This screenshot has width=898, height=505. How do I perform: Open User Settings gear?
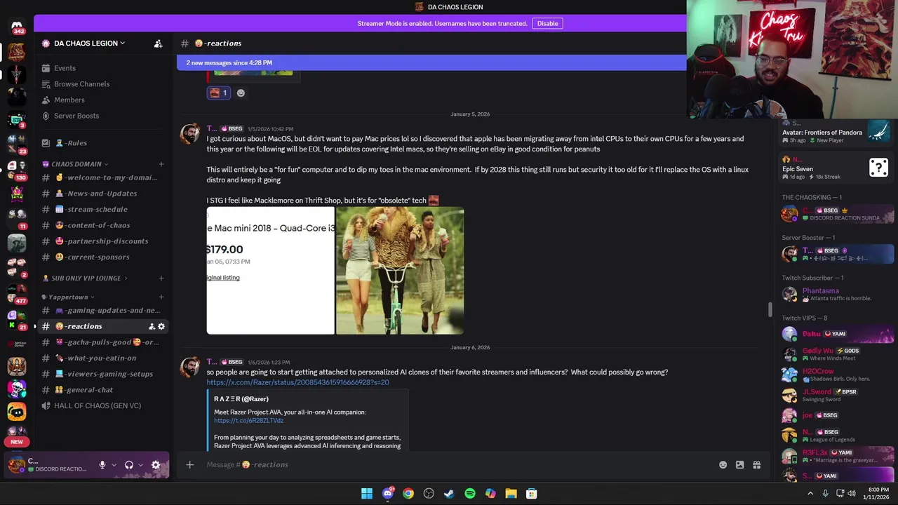pos(156,465)
